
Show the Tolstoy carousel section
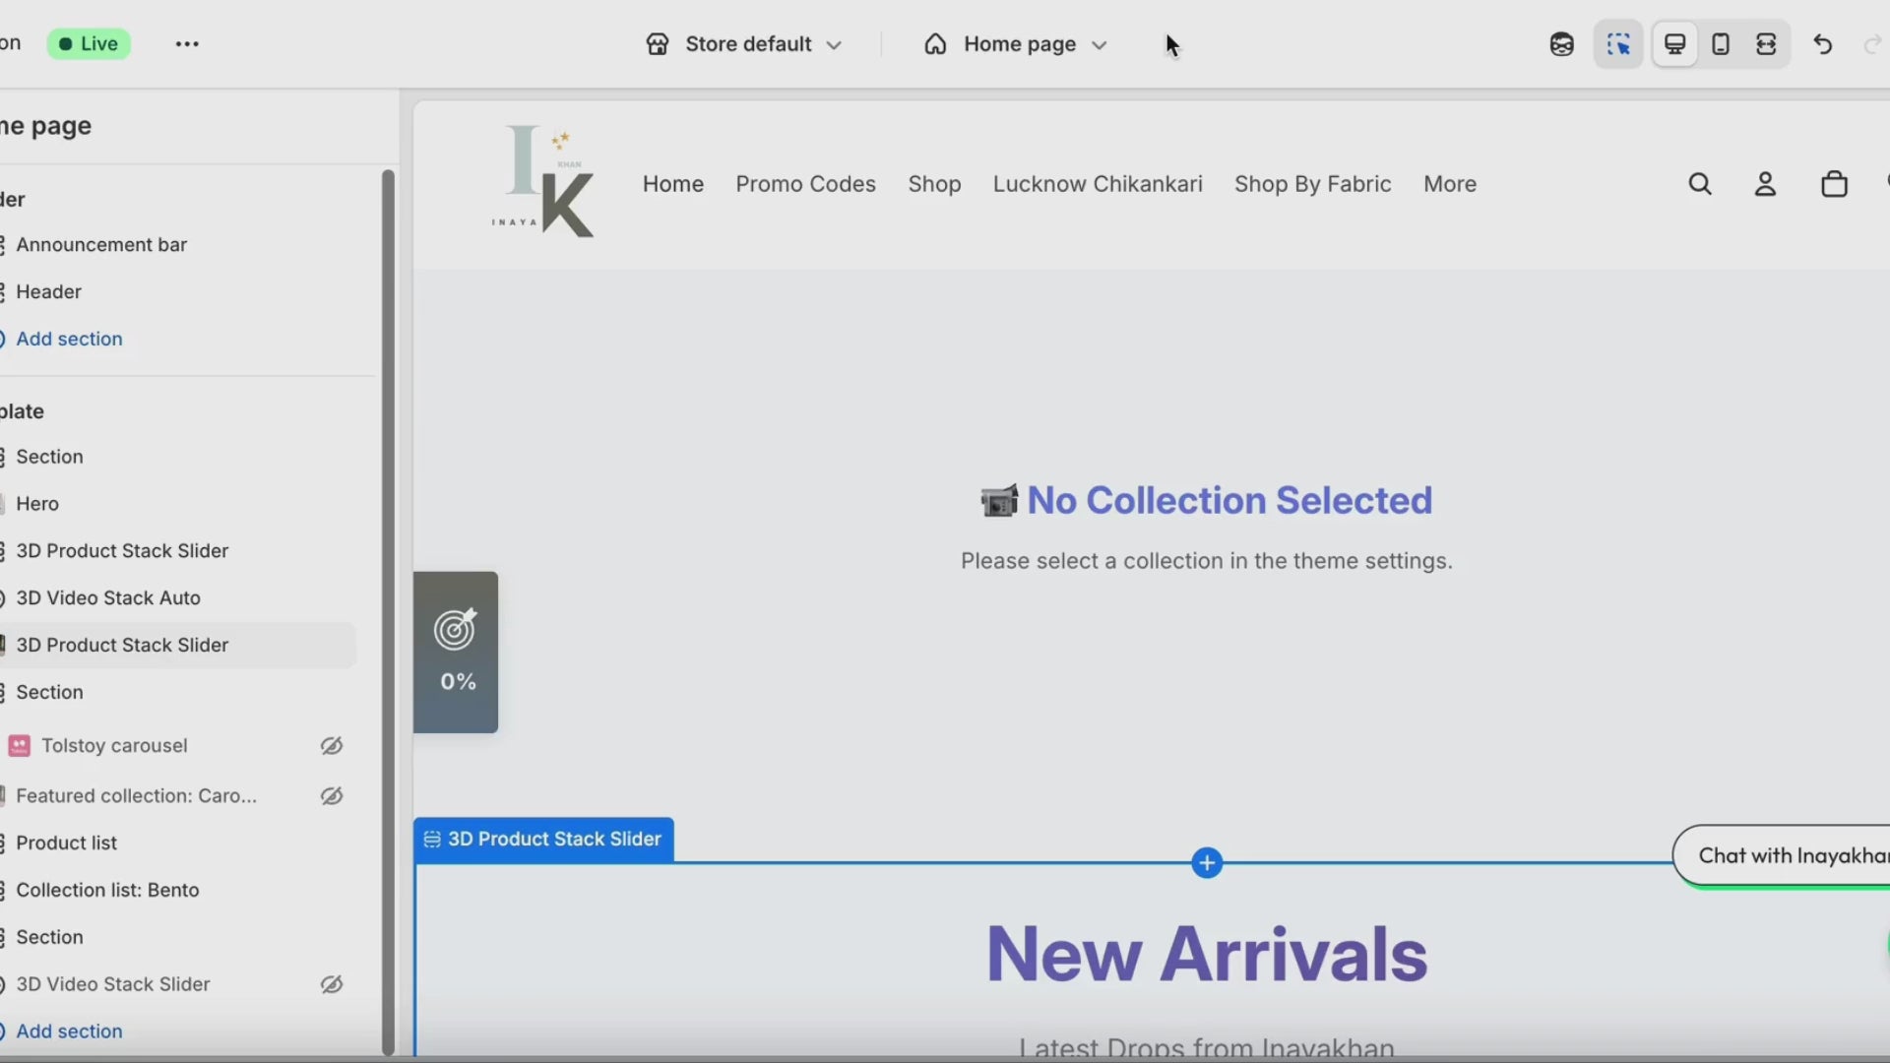pos(332,746)
